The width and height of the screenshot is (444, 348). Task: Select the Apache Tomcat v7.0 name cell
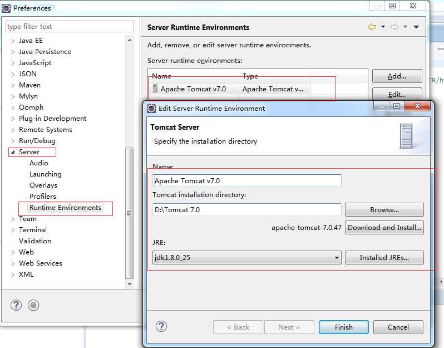tap(194, 89)
